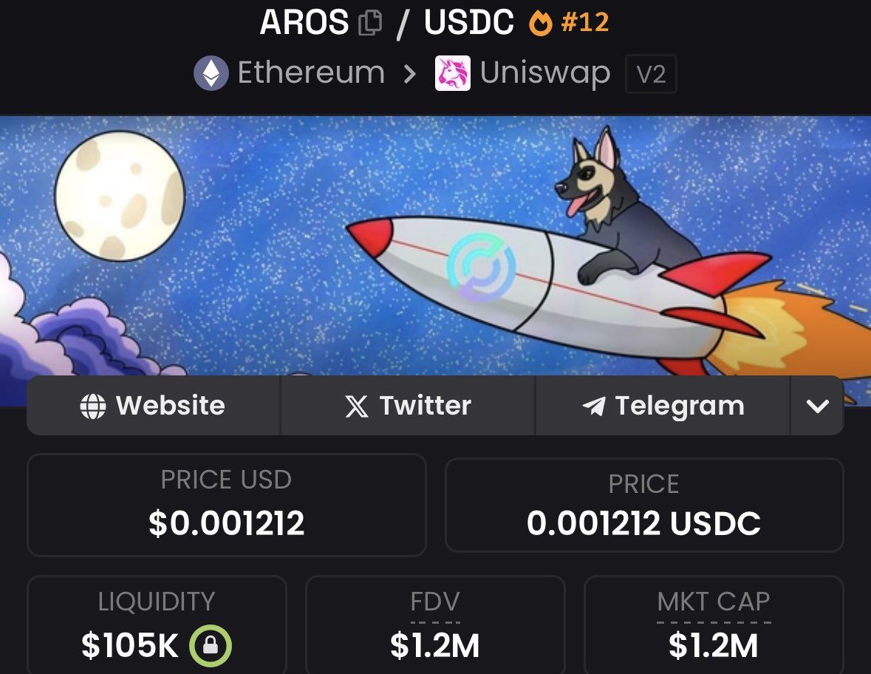871x674 pixels.
Task: Click the Ethereum chain name
Action: (x=311, y=72)
